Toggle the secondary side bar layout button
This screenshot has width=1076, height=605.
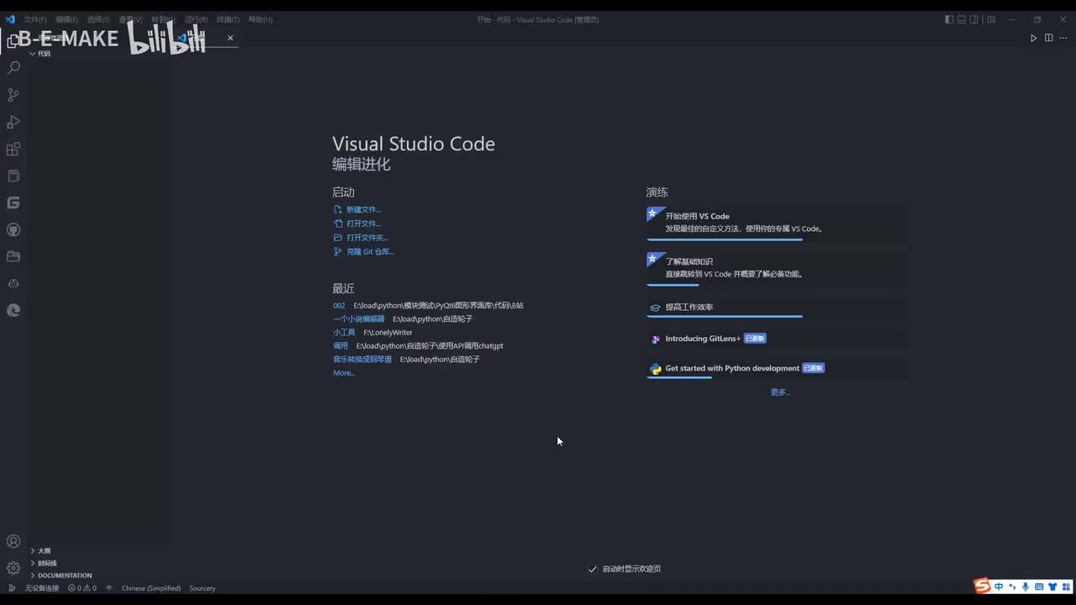tap(974, 19)
